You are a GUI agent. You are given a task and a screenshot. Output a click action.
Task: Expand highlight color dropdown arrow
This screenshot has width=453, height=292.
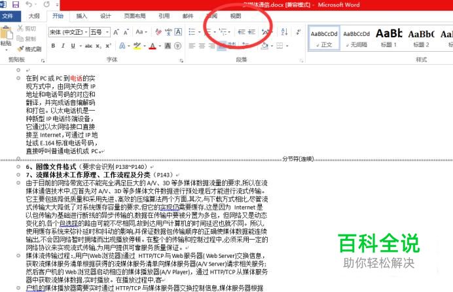[x=144, y=46]
